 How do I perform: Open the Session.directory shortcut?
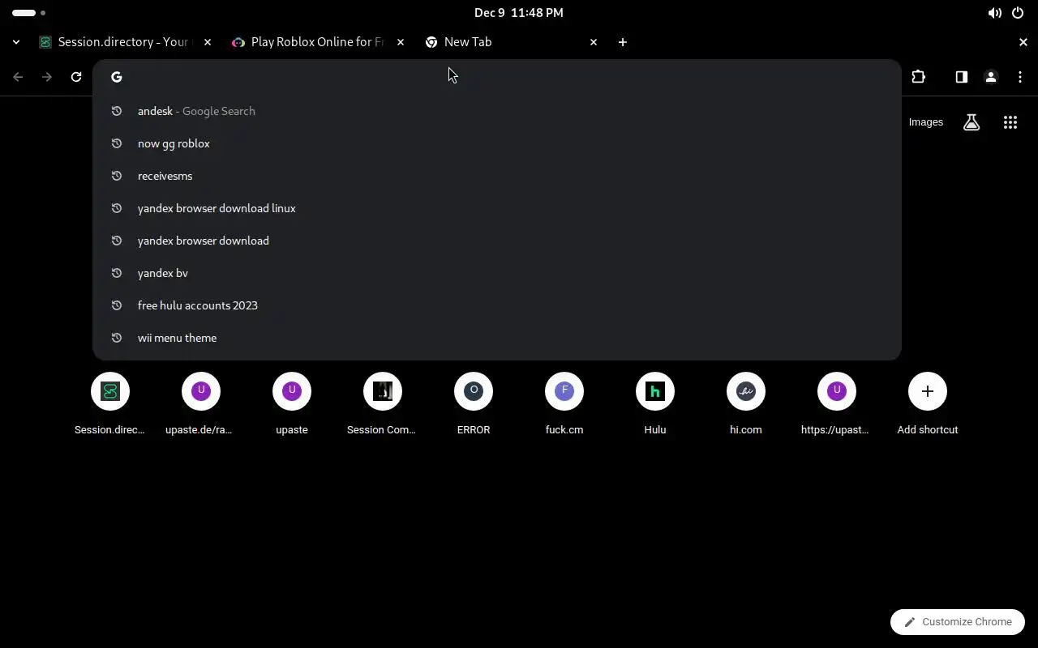pos(110,403)
